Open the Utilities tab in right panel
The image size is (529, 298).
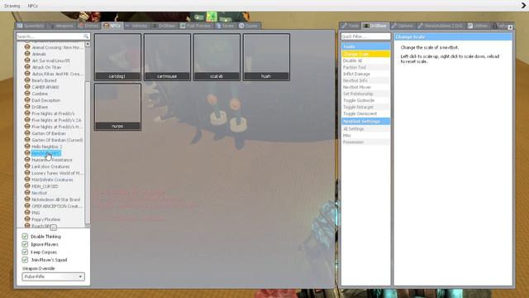point(478,26)
